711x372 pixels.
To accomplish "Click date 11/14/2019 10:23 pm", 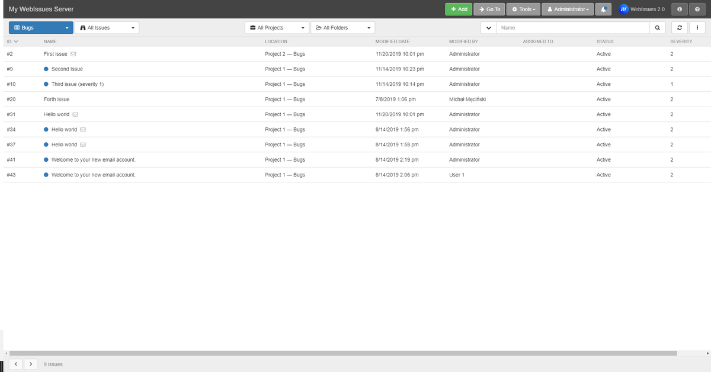I will [x=400, y=69].
